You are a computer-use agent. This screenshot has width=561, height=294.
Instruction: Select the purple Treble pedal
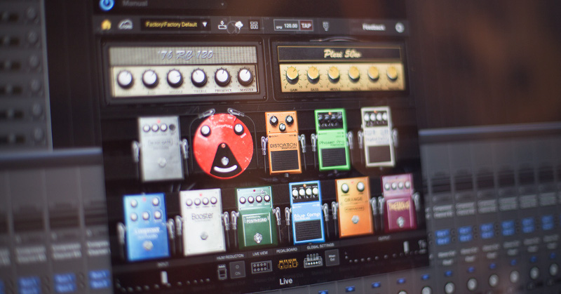coord(398,203)
